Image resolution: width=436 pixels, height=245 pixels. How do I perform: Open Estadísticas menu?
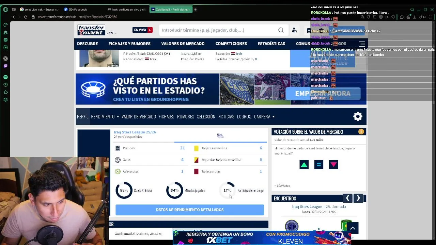(271, 44)
